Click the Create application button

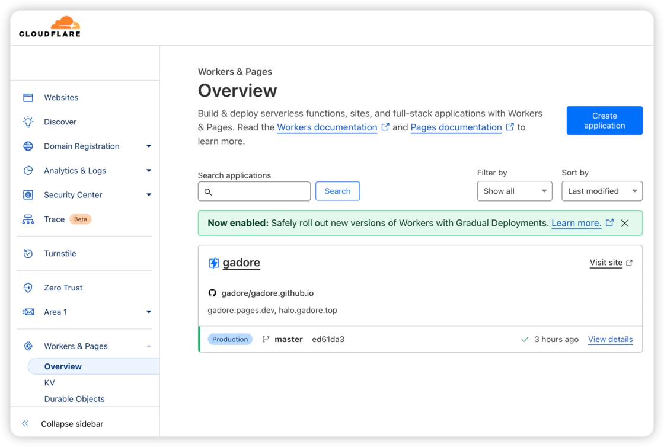604,121
